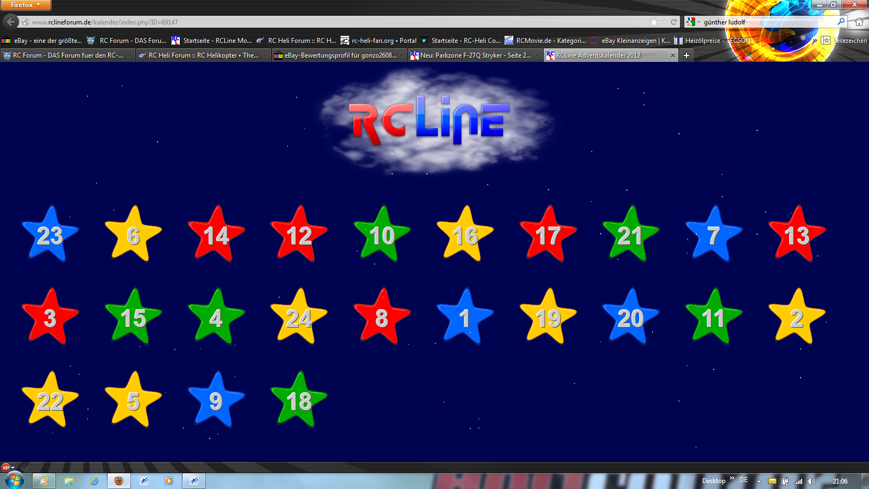Click the yellow star numbered 24
The image size is (869, 489).
click(299, 318)
